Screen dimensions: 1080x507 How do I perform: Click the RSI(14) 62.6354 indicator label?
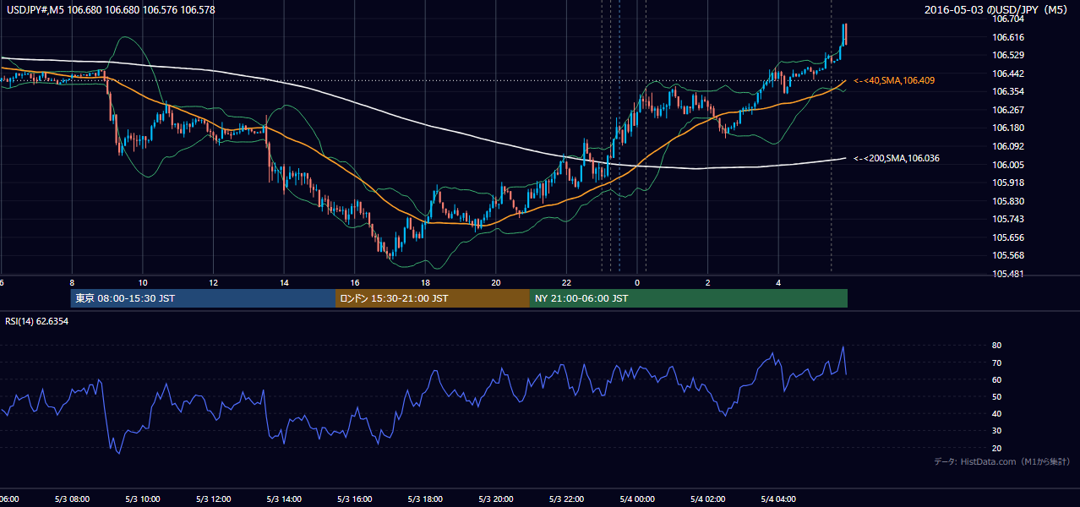coord(37,321)
